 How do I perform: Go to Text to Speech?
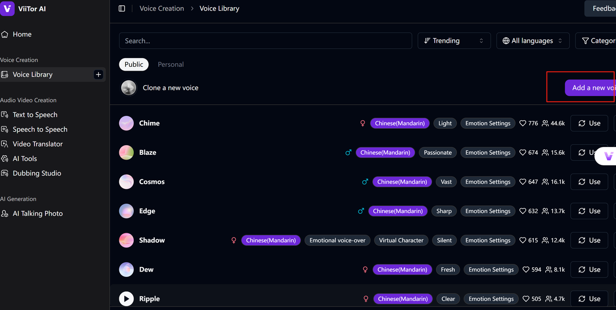35,114
